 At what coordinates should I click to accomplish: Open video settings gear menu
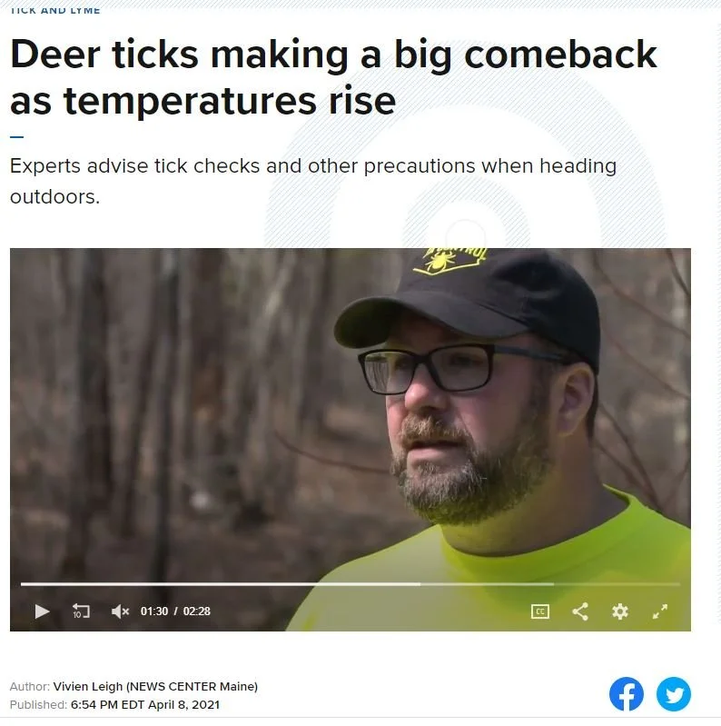[620, 612]
